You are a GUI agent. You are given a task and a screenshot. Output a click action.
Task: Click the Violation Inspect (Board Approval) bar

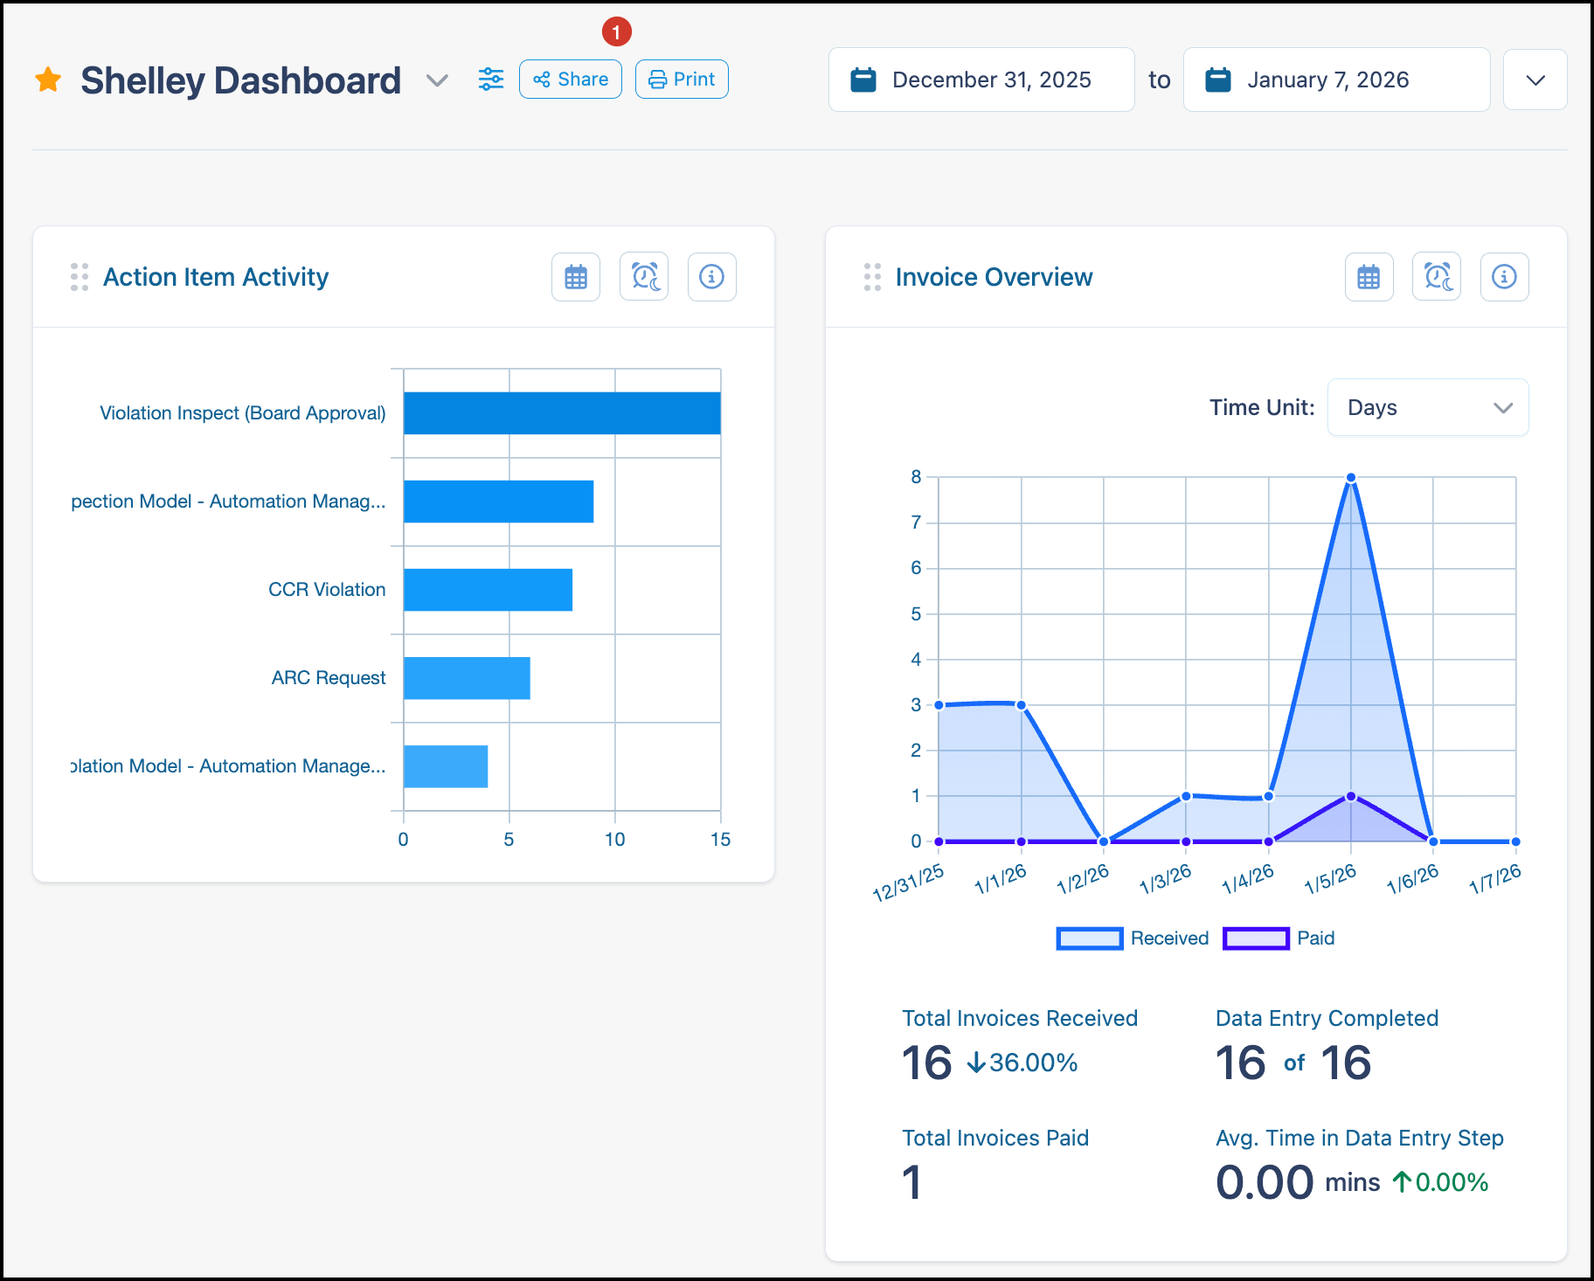pyautogui.click(x=562, y=413)
